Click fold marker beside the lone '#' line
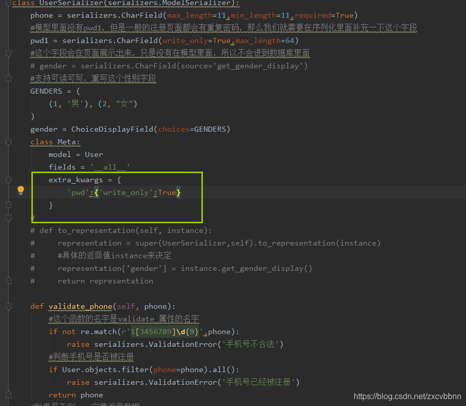The width and height of the screenshot is (466, 406). tap(9, 218)
